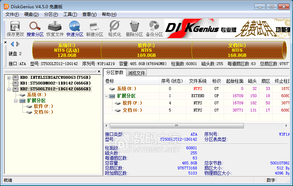Select HD0 disk drive icon in tree
Image resolution: width=293 pixels, height=186 pixels.
pyautogui.click(x=15, y=78)
